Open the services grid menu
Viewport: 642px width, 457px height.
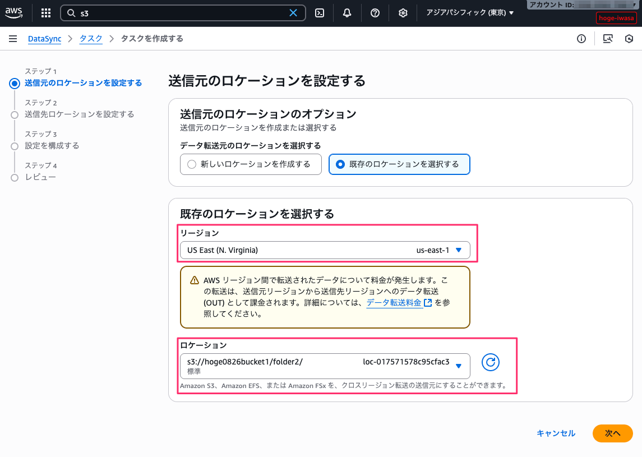pyautogui.click(x=46, y=13)
